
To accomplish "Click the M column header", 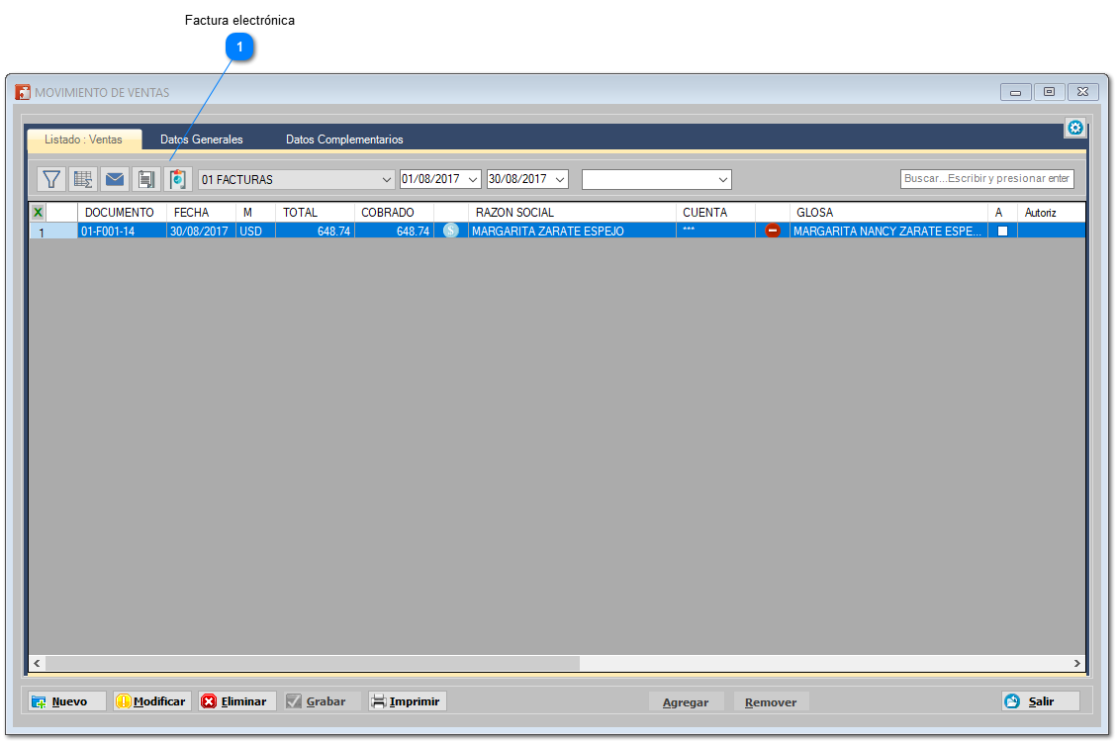I will tap(255, 212).
